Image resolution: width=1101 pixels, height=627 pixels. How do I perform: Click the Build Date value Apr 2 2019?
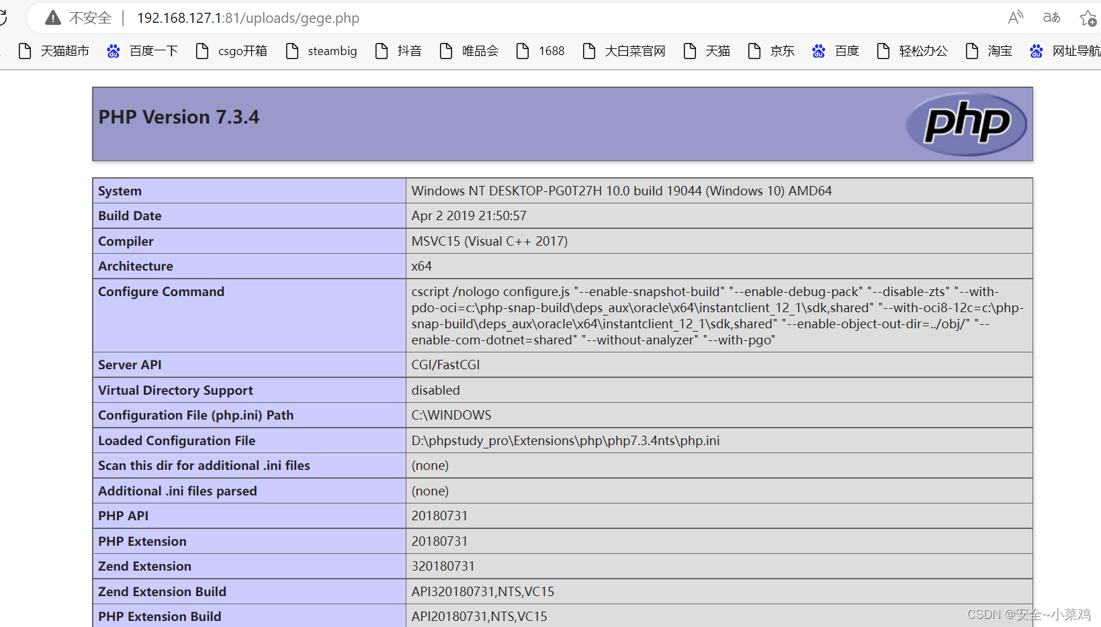tap(469, 216)
